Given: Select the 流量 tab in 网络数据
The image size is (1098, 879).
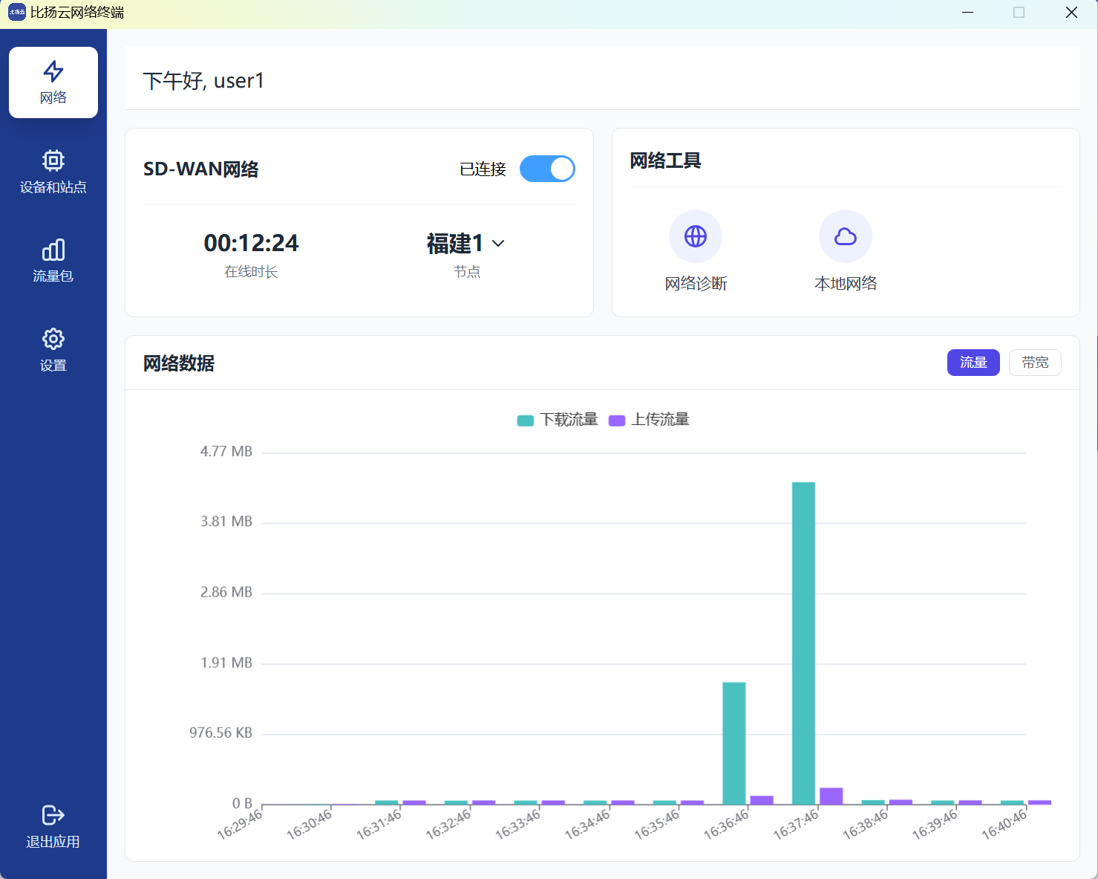Looking at the screenshot, I should [x=973, y=363].
